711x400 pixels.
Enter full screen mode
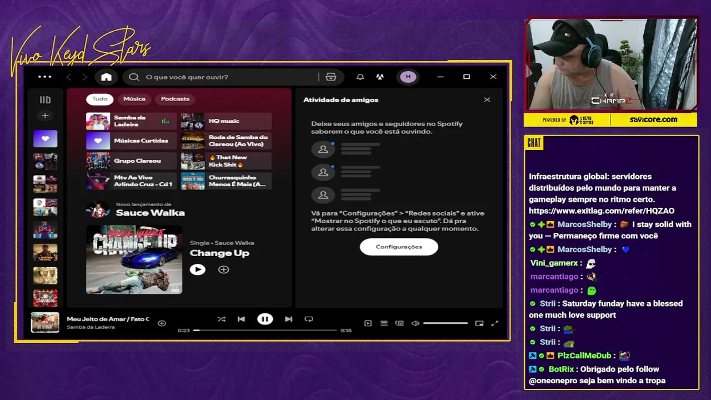[x=495, y=323]
